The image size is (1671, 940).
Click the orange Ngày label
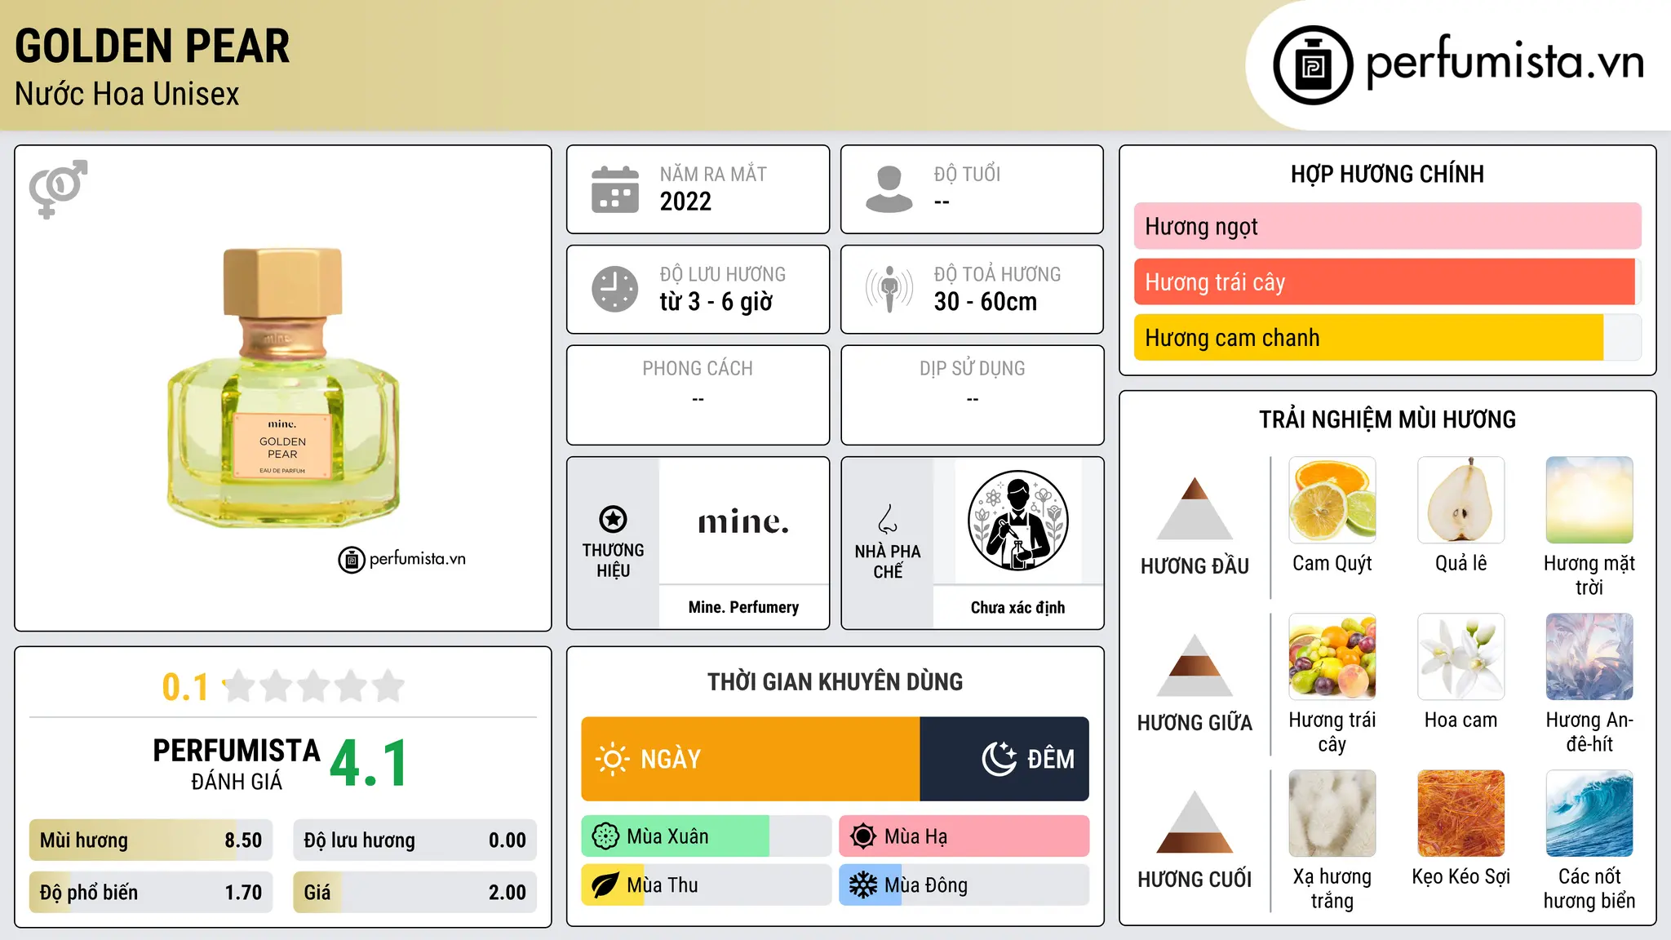coord(671,759)
